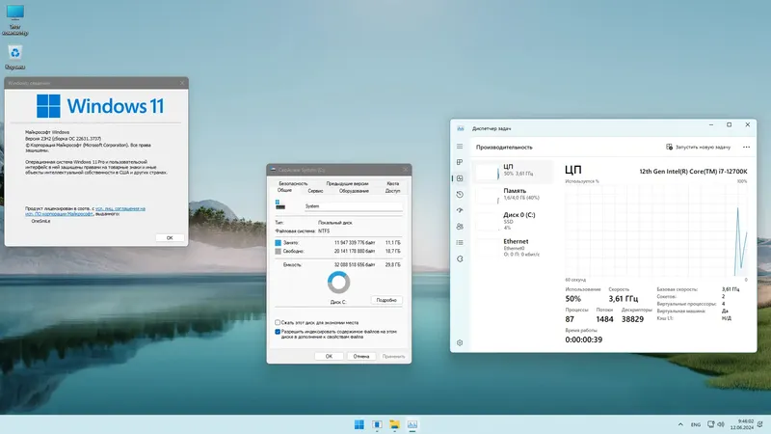Open the Processes page icon in Task Manager
The width and height of the screenshot is (771, 434).
point(460,162)
